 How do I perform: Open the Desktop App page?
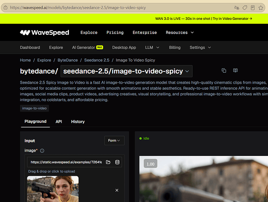point(124,47)
